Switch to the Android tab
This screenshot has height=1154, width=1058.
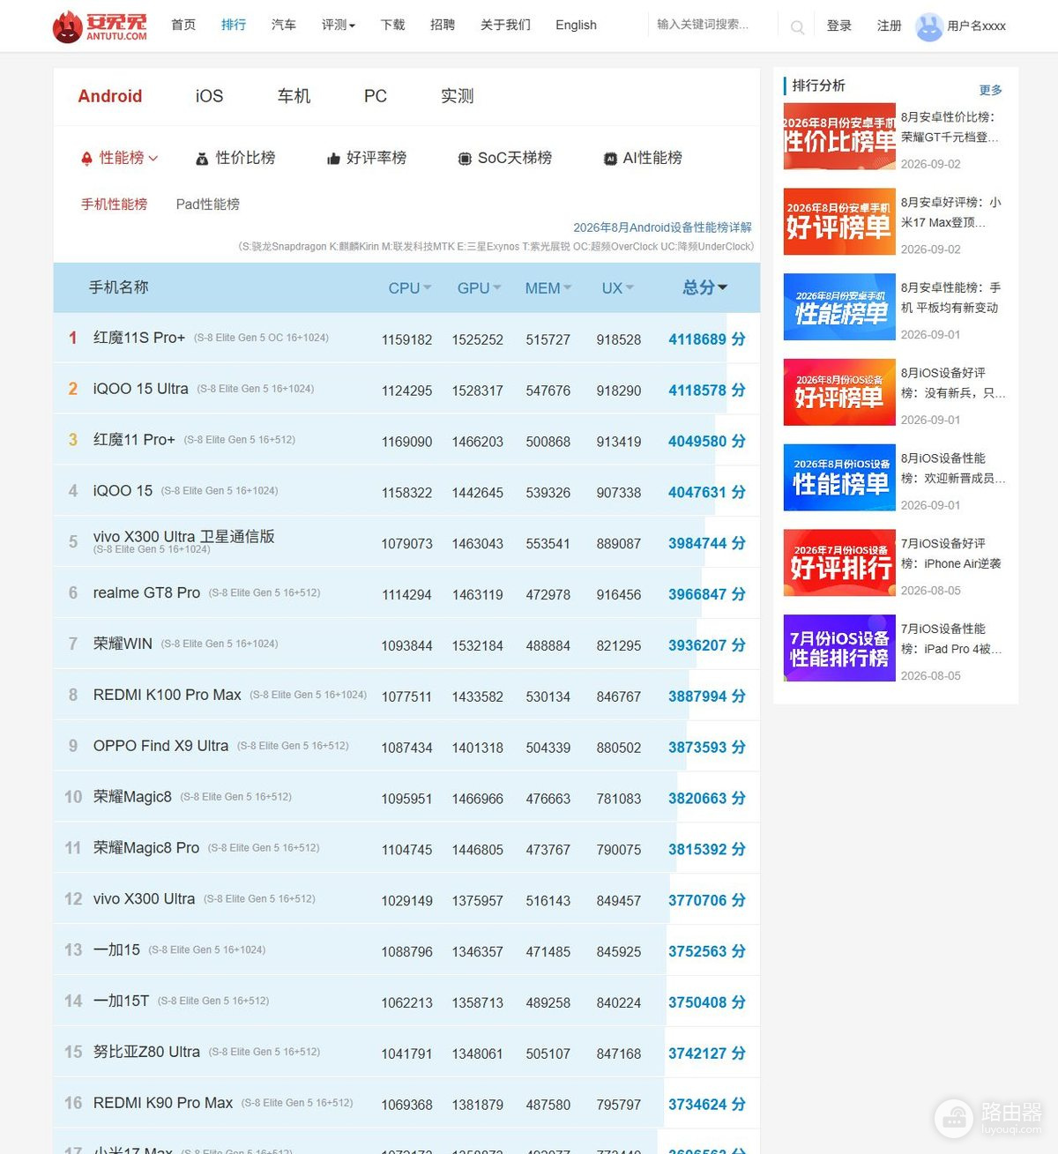pos(110,96)
